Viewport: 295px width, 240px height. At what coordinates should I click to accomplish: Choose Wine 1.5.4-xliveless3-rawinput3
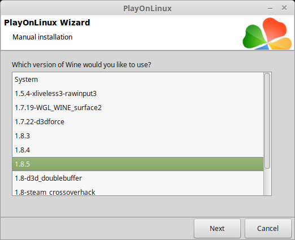[138, 94]
